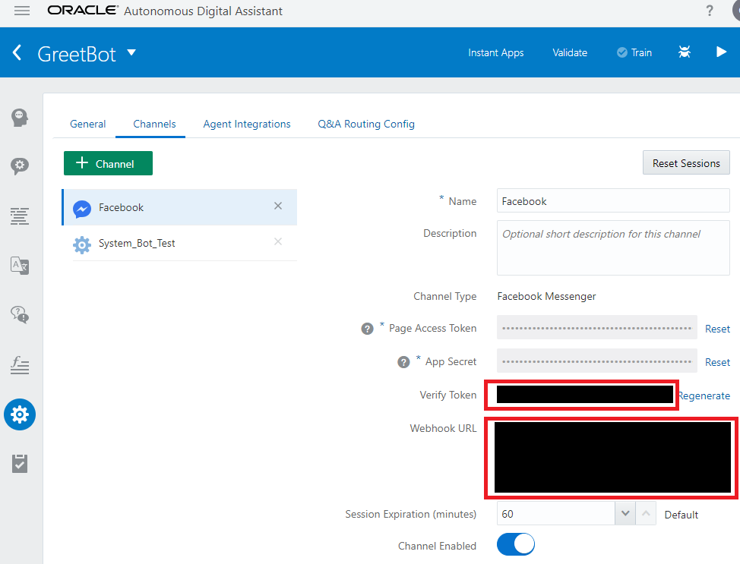Click the Session Expiration value field
The width and height of the screenshot is (740, 564).
(556, 514)
